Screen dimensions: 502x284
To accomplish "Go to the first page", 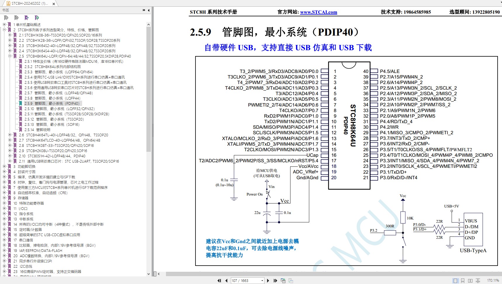I will coord(219,280).
